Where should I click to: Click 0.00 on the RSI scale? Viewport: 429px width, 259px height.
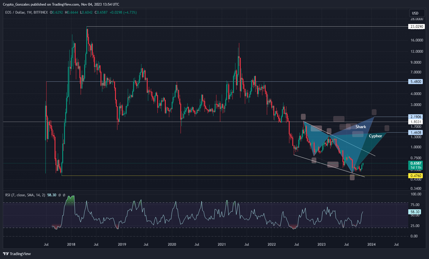coord(414,236)
